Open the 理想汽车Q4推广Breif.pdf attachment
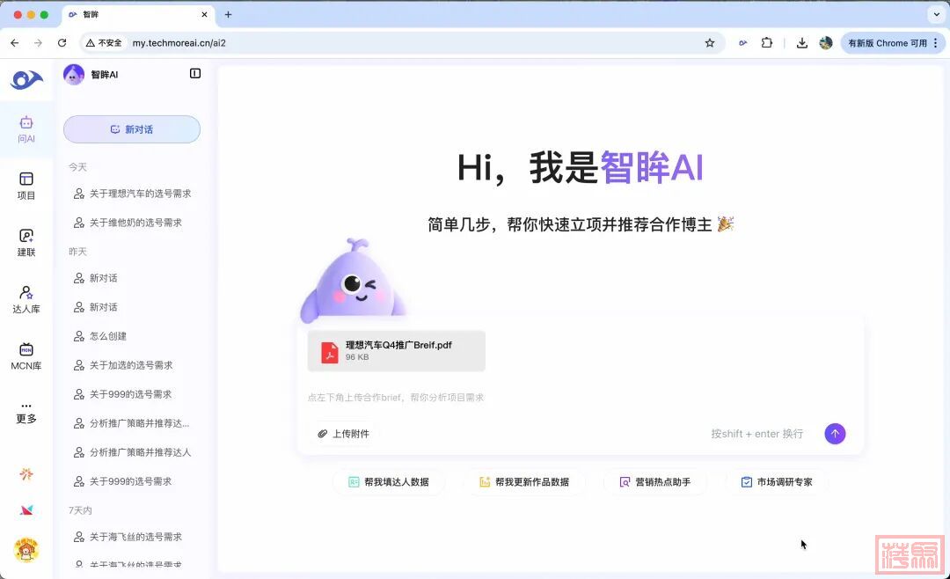 397,351
